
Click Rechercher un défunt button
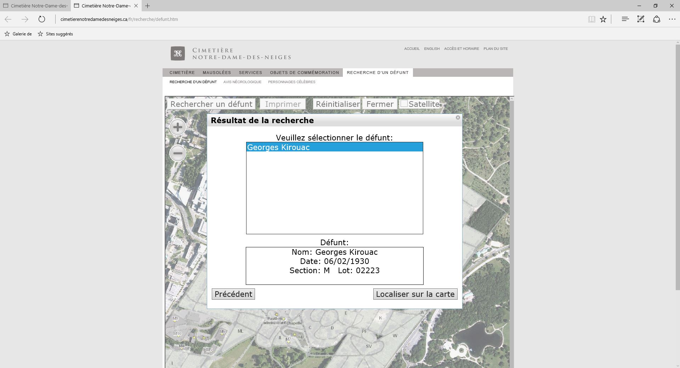(x=211, y=104)
